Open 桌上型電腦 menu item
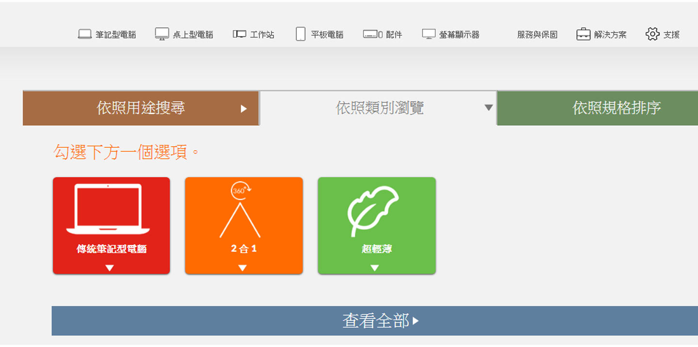The image size is (698, 347). pos(184,34)
